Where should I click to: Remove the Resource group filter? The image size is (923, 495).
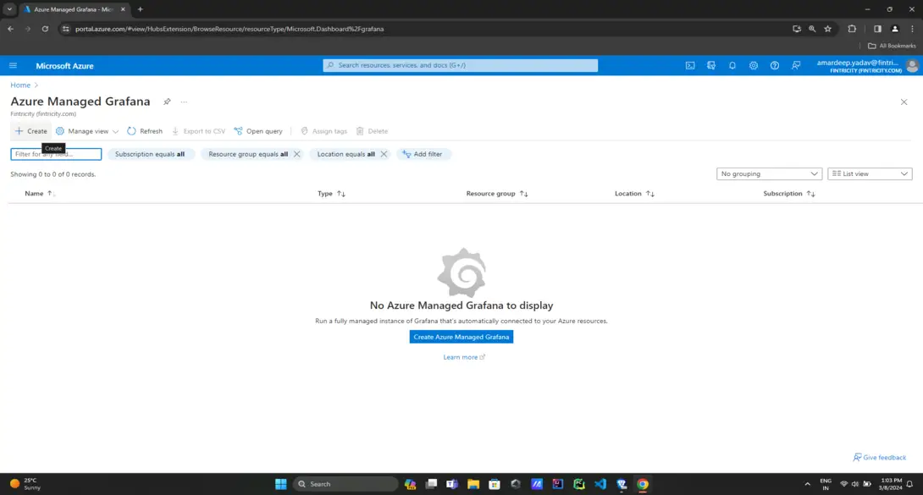(296, 154)
